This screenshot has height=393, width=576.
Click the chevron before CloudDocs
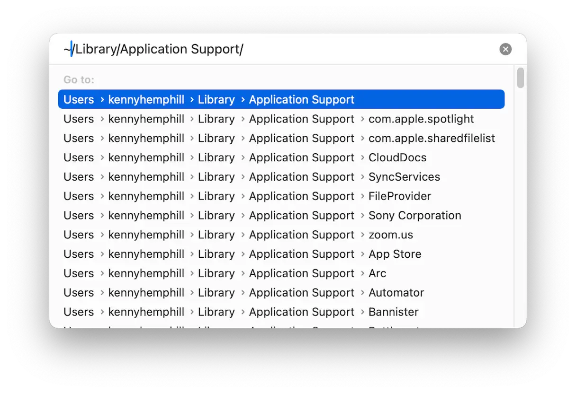(x=362, y=158)
